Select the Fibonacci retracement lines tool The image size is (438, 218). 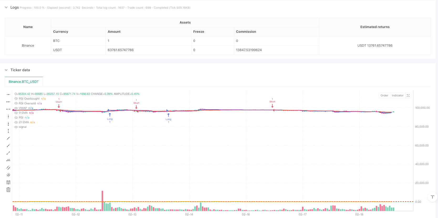[x=8, y=182]
